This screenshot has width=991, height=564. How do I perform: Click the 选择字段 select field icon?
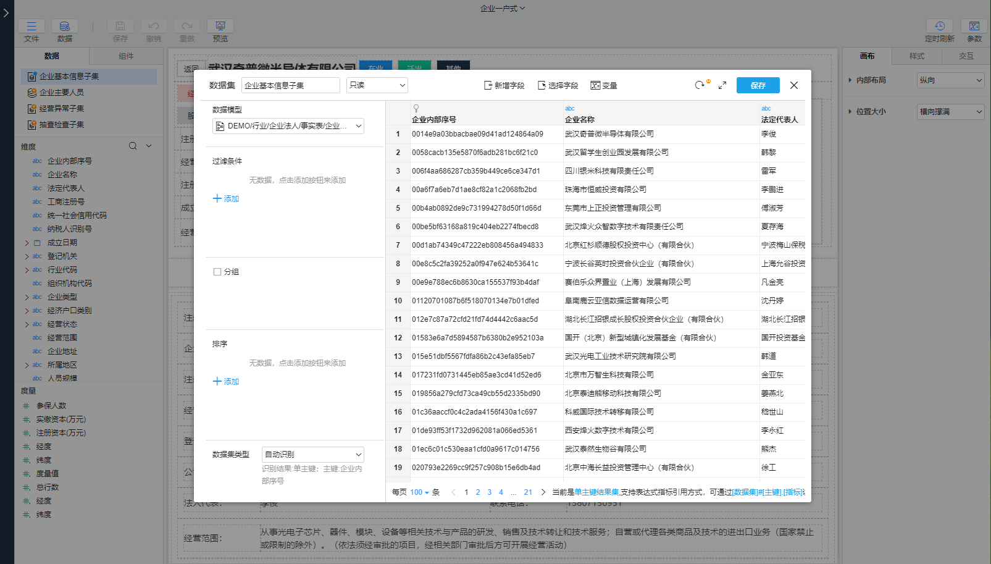(541, 85)
